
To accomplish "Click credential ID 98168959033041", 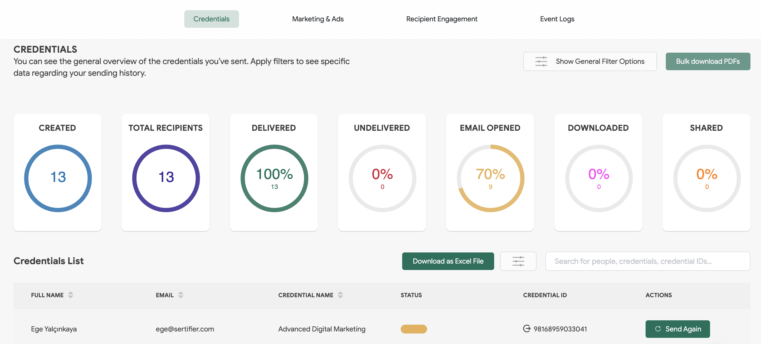I will [560, 329].
